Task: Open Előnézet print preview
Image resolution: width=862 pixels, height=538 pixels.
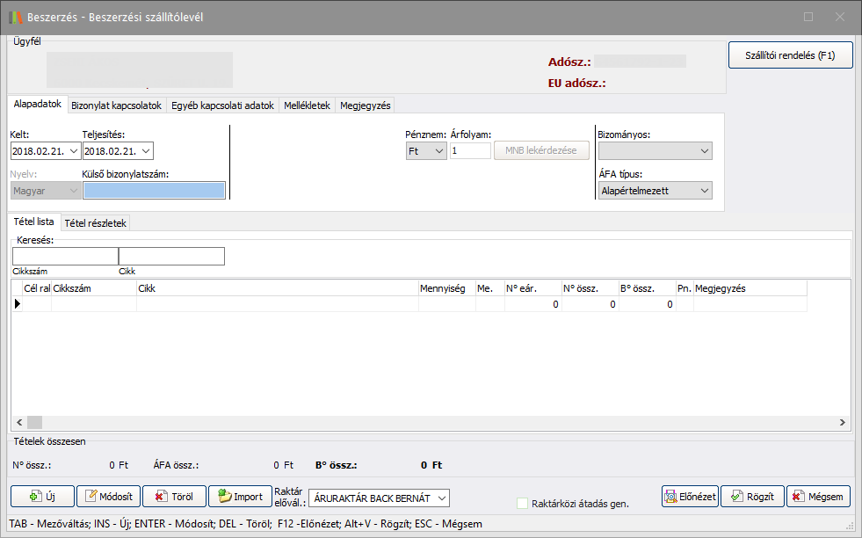Action: click(x=690, y=497)
